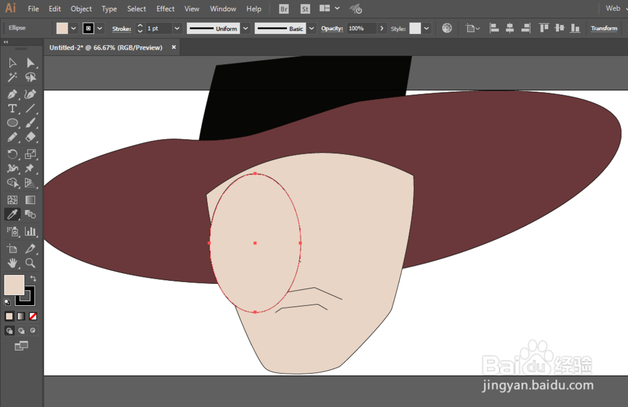Set the paint mode to None
Screen dimensions: 628x407
(x=33, y=316)
